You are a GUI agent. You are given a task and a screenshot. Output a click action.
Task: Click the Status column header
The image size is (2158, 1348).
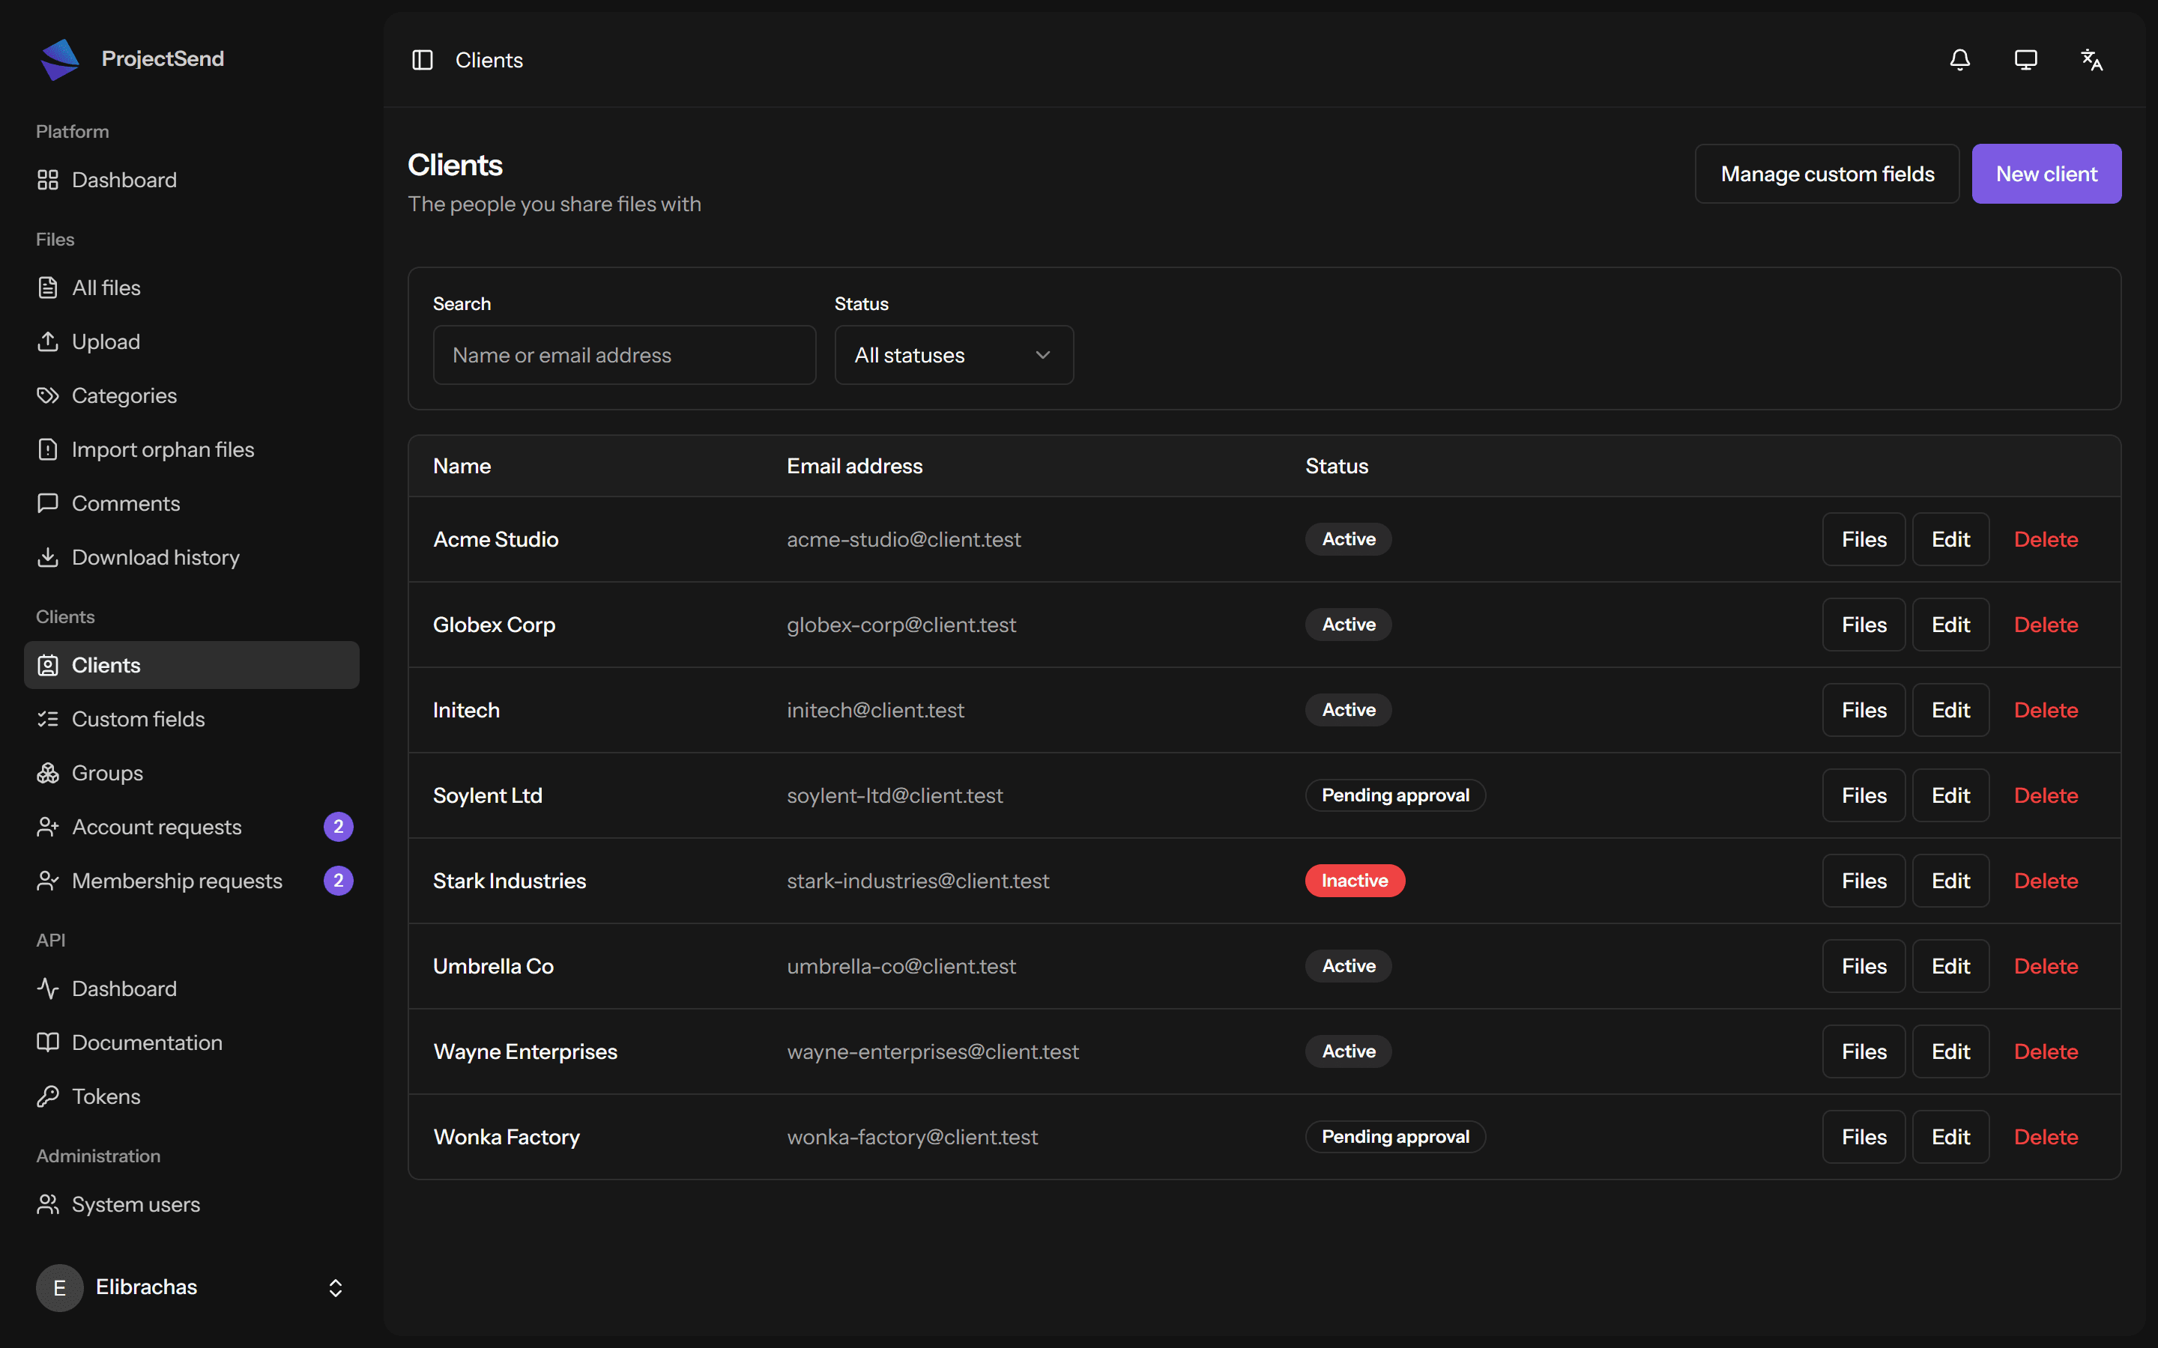(x=1337, y=467)
